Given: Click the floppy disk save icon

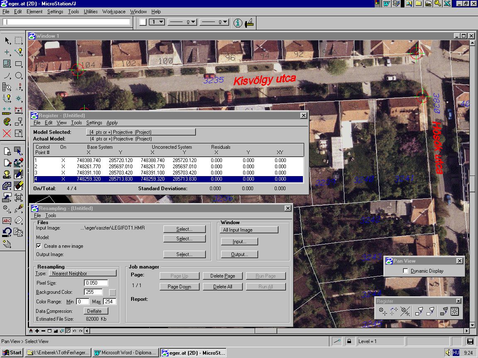Looking at the screenshot, I should (470, 341).
